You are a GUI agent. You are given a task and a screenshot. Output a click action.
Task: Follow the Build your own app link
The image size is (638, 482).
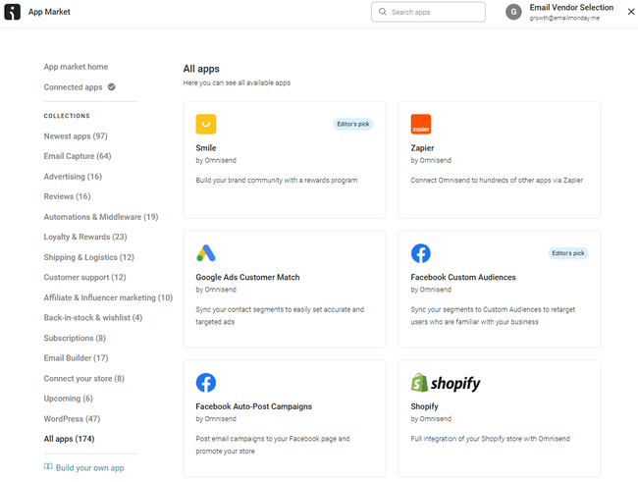(x=90, y=467)
